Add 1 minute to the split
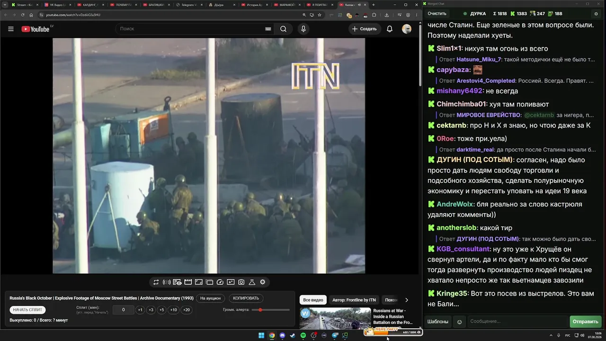This screenshot has width=606, height=341. click(140, 310)
